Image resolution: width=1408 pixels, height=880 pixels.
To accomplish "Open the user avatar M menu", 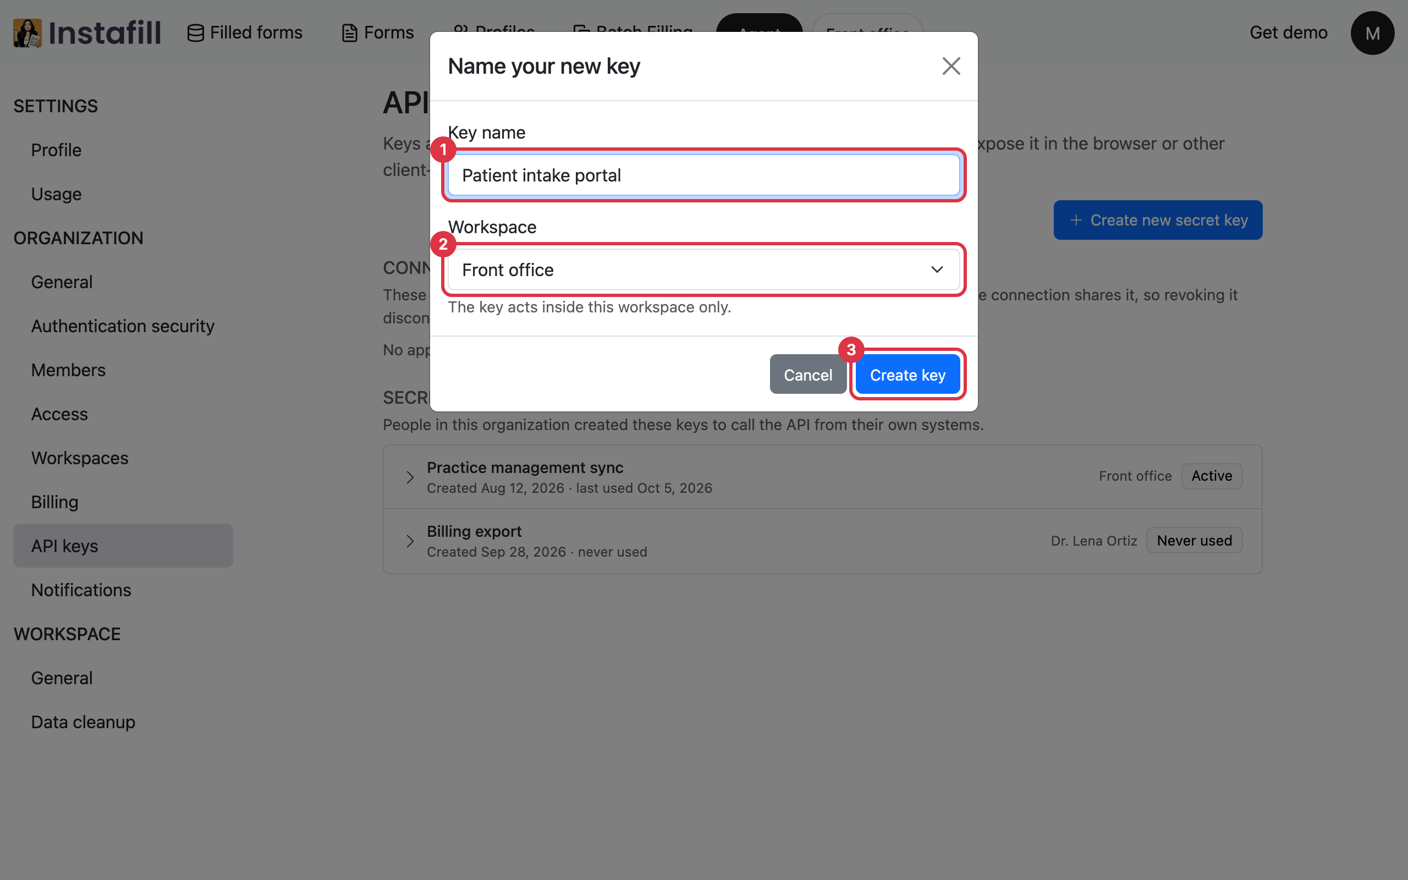I will coord(1372,33).
